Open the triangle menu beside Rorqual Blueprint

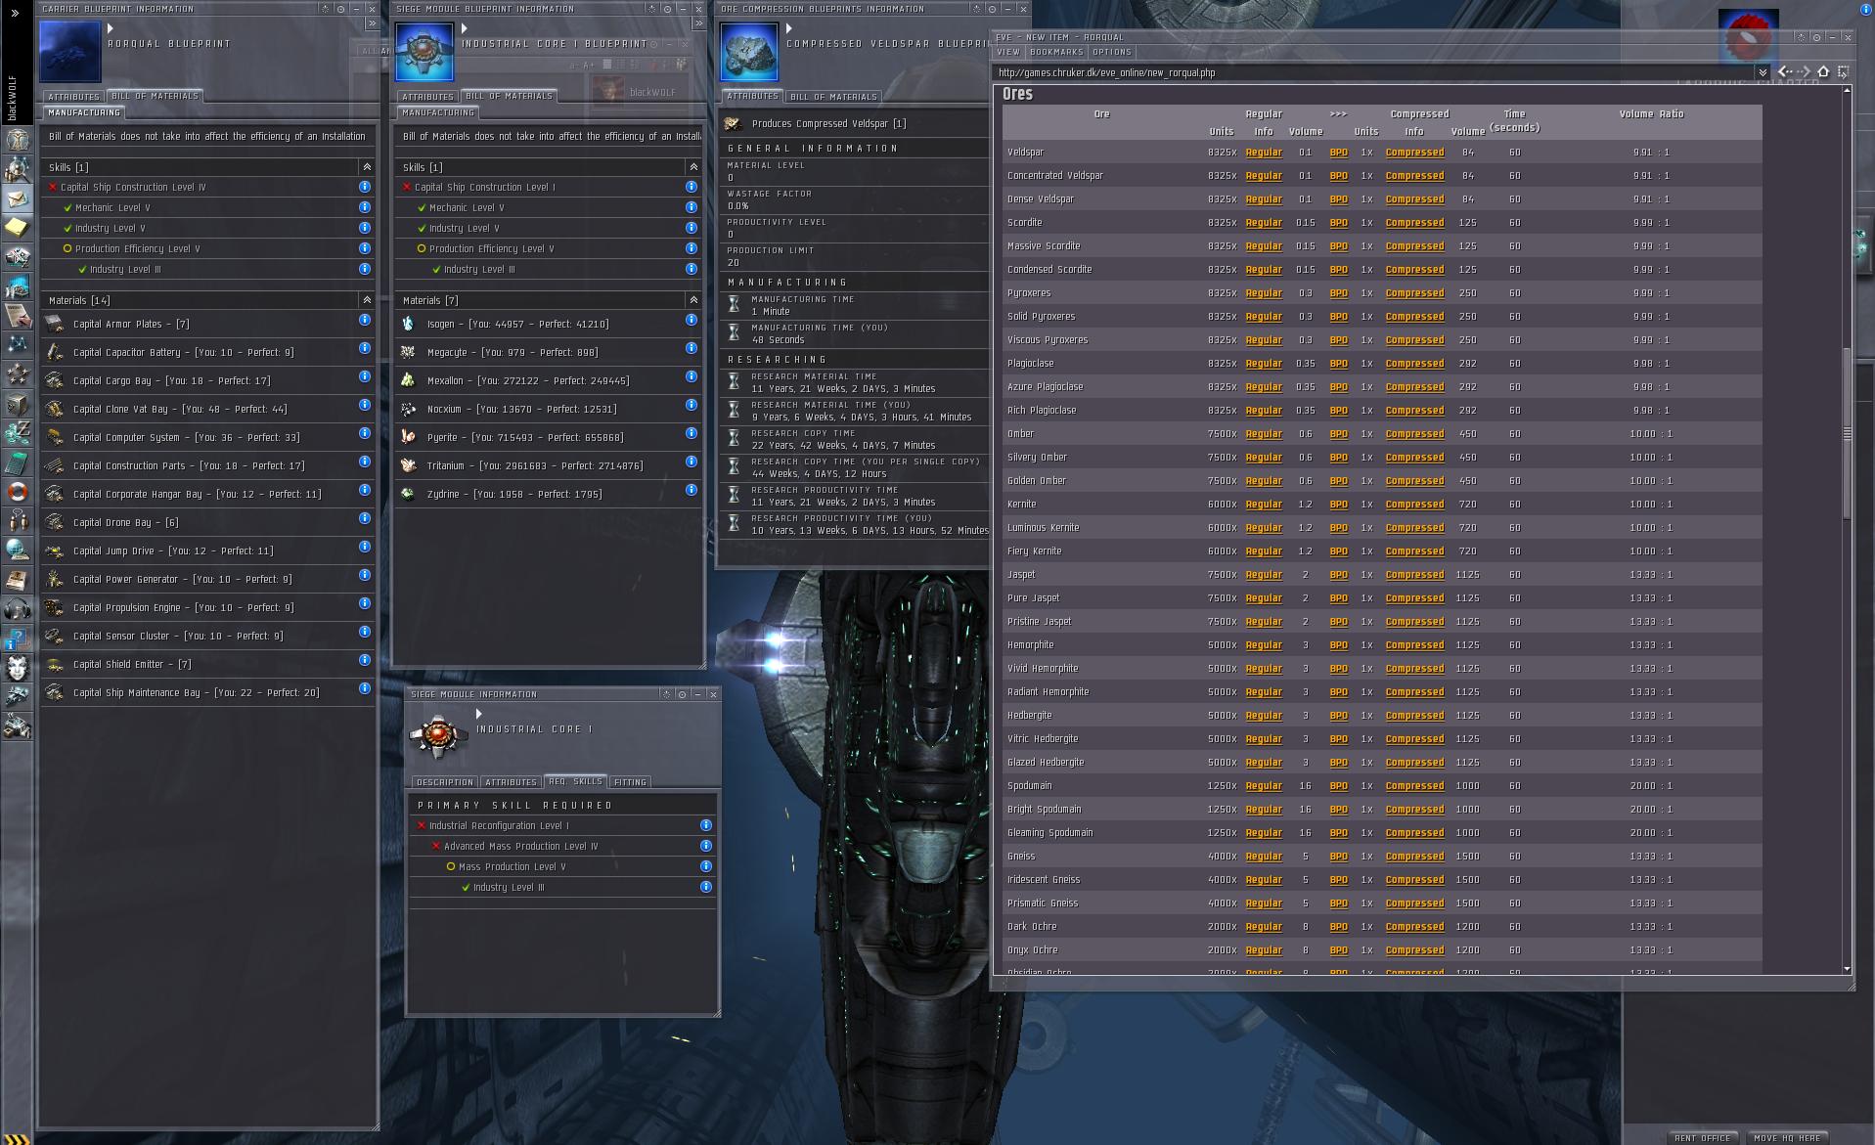tap(111, 29)
